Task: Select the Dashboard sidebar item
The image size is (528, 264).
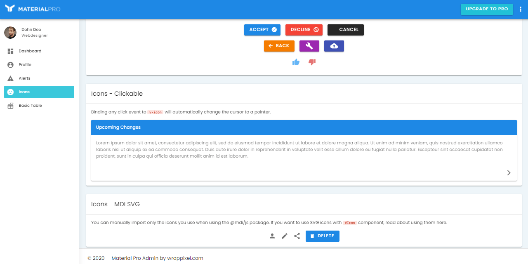Action: pos(30,51)
